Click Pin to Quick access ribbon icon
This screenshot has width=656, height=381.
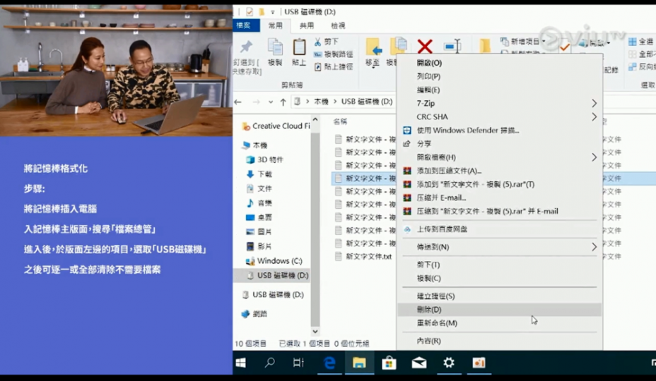pyautogui.click(x=247, y=47)
